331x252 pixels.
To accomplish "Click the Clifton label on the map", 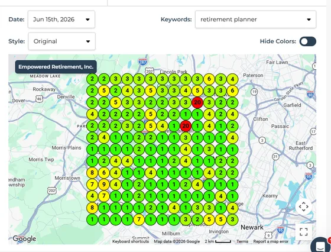I will pyautogui.click(x=261, y=119).
